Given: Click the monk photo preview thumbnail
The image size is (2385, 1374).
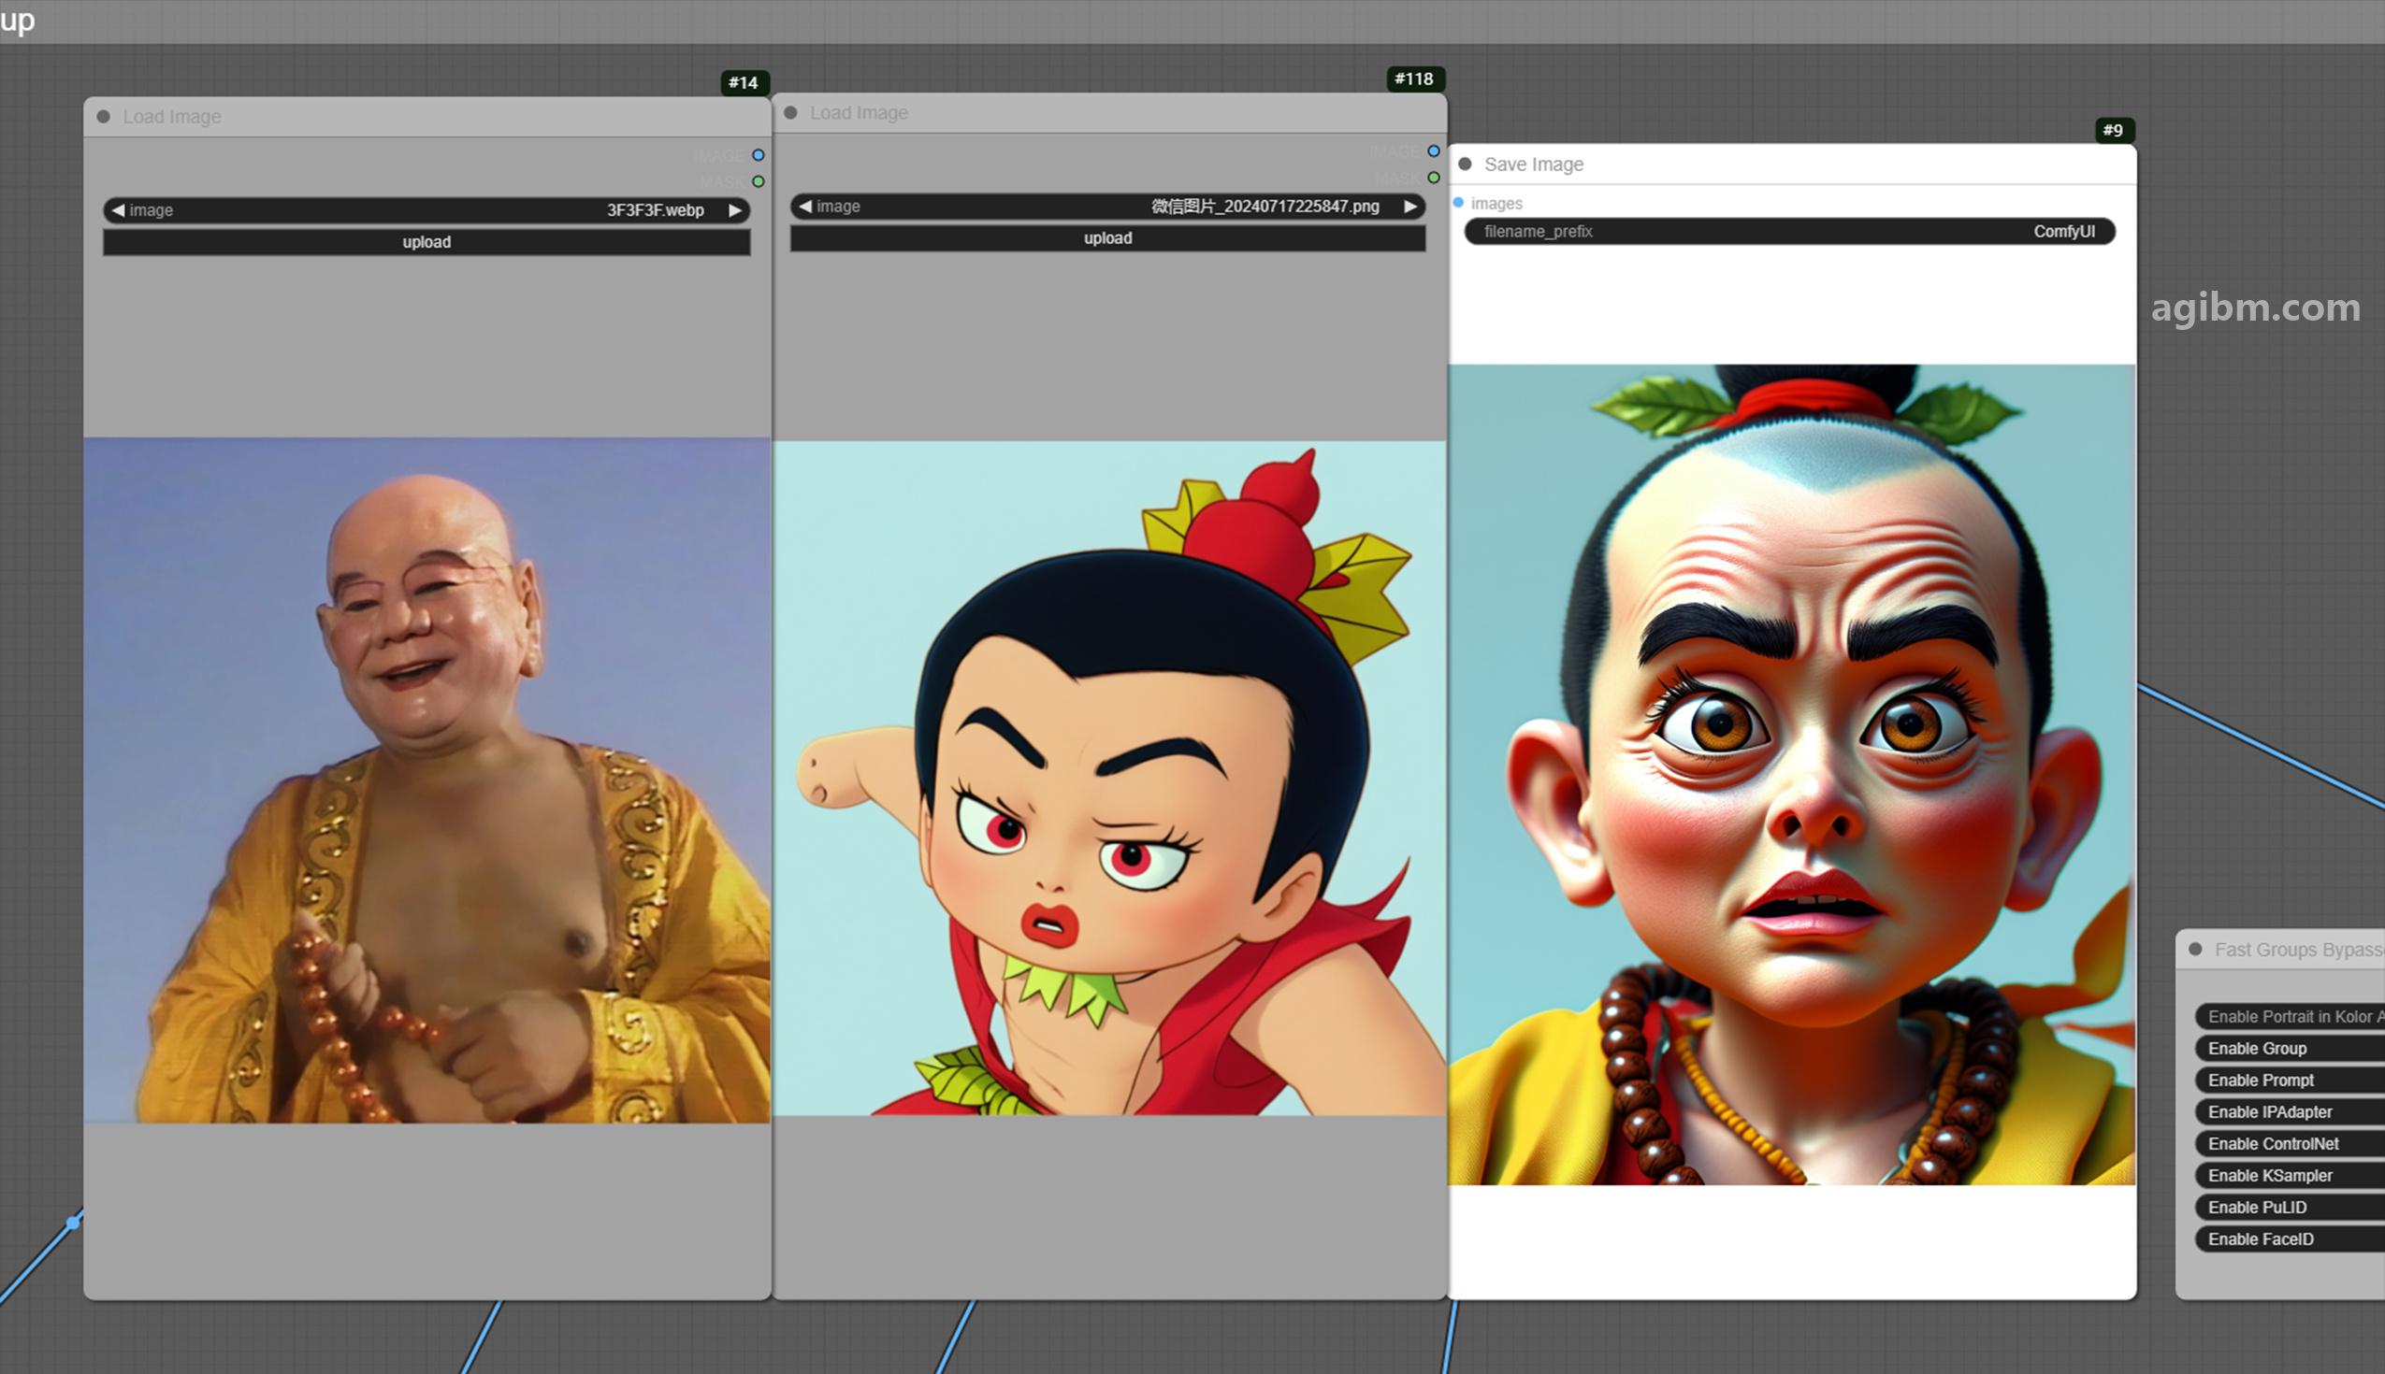Looking at the screenshot, I should [x=426, y=780].
